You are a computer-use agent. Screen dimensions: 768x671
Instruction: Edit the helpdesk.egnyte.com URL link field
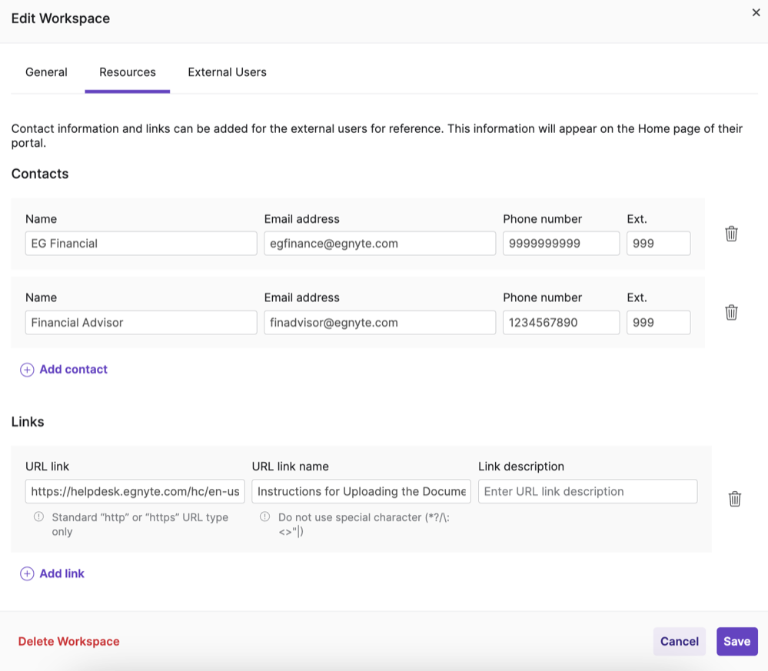pos(135,491)
